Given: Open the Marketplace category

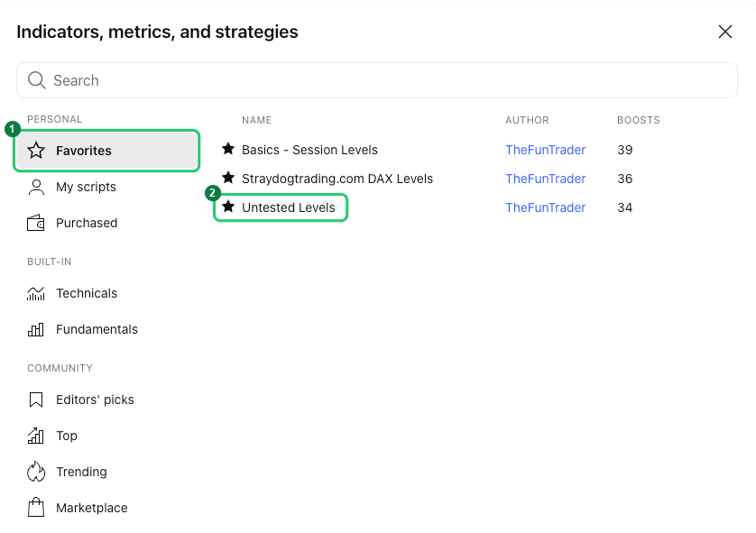Looking at the screenshot, I should pos(106,508).
